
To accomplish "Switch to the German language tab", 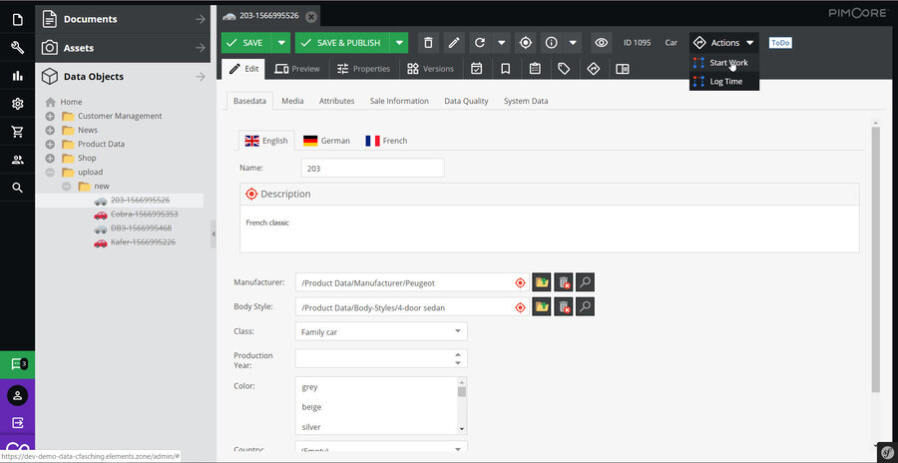I will tap(326, 141).
